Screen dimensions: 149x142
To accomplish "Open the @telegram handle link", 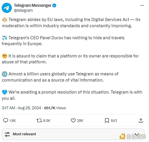I will (23, 10).
